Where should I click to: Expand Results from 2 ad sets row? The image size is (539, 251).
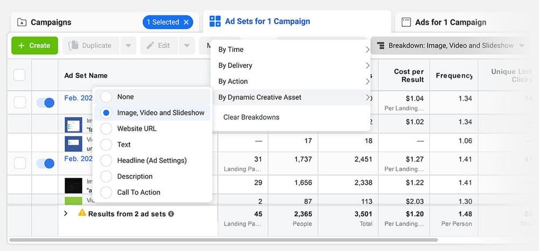tap(66, 213)
